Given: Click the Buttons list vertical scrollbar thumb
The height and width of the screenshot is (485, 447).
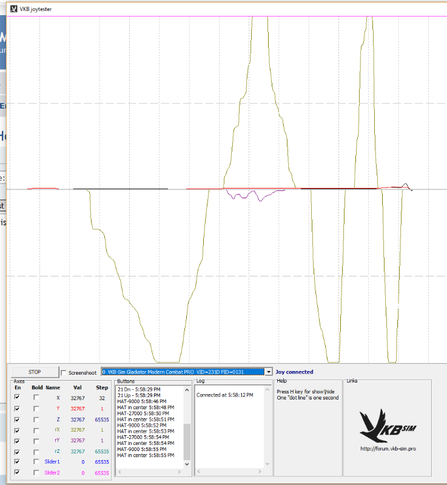Looking at the screenshot, I should point(187,442).
